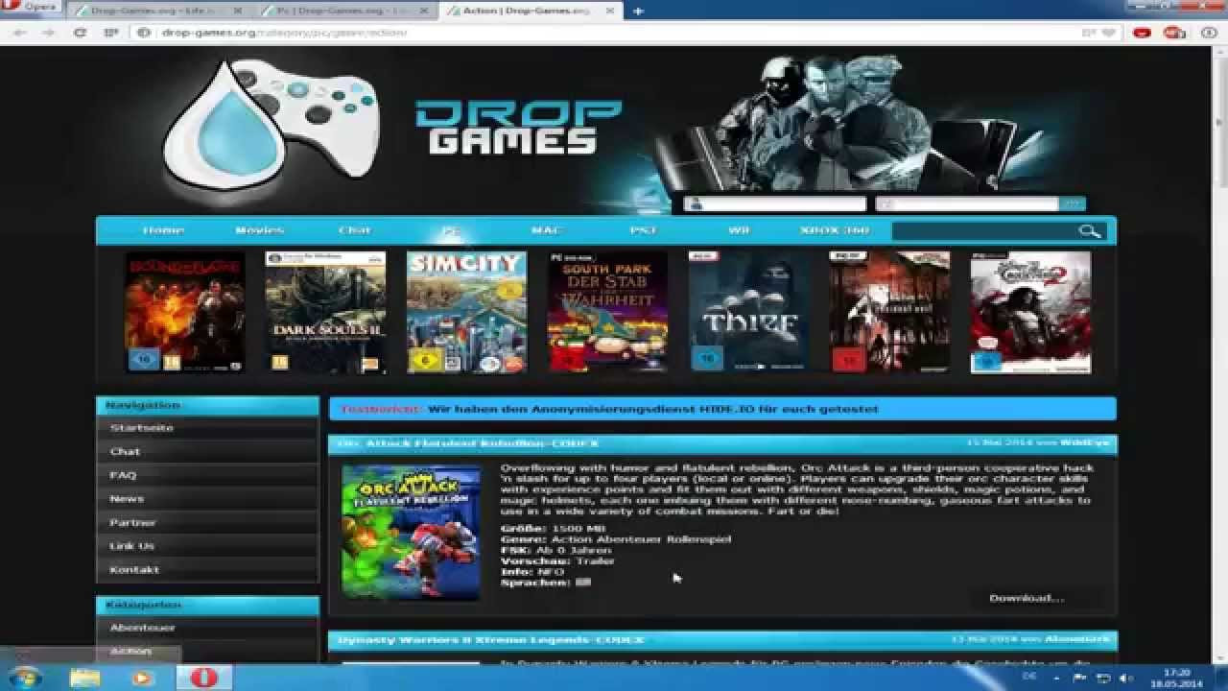Reload the current page
The width and height of the screenshot is (1228, 691).
coord(80,32)
